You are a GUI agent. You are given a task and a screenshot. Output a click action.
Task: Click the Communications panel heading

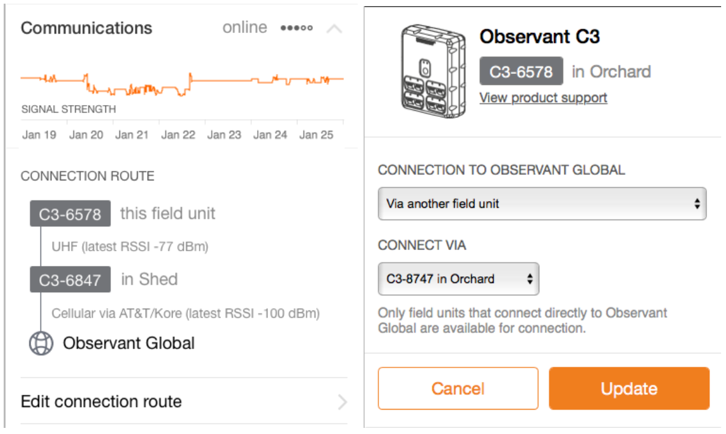point(86,28)
